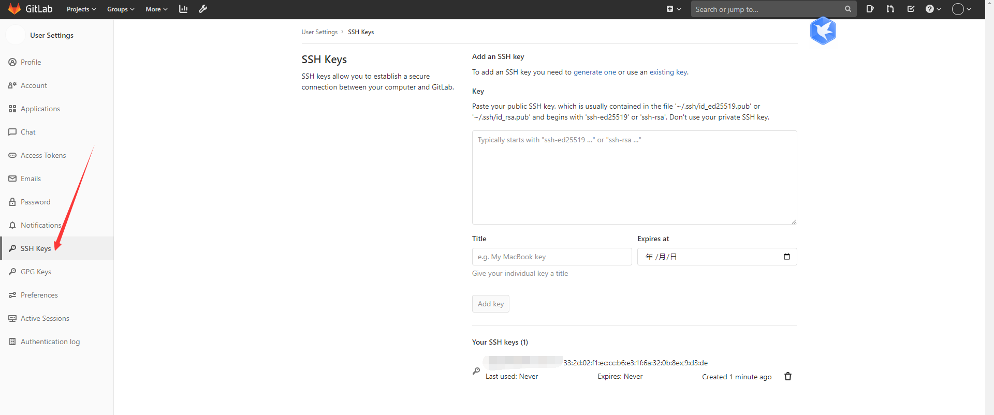
Task: Click the User Settings breadcrumb
Action: pos(319,32)
